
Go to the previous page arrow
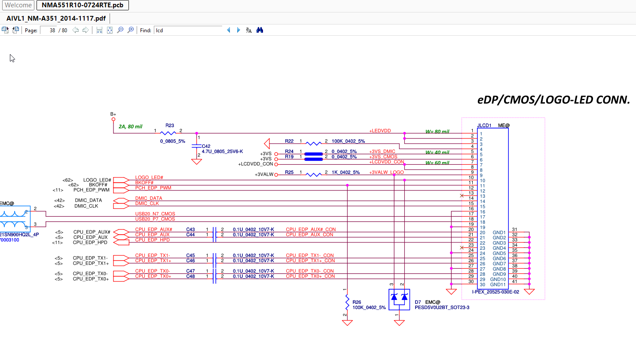pyautogui.click(x=76, y=30)
